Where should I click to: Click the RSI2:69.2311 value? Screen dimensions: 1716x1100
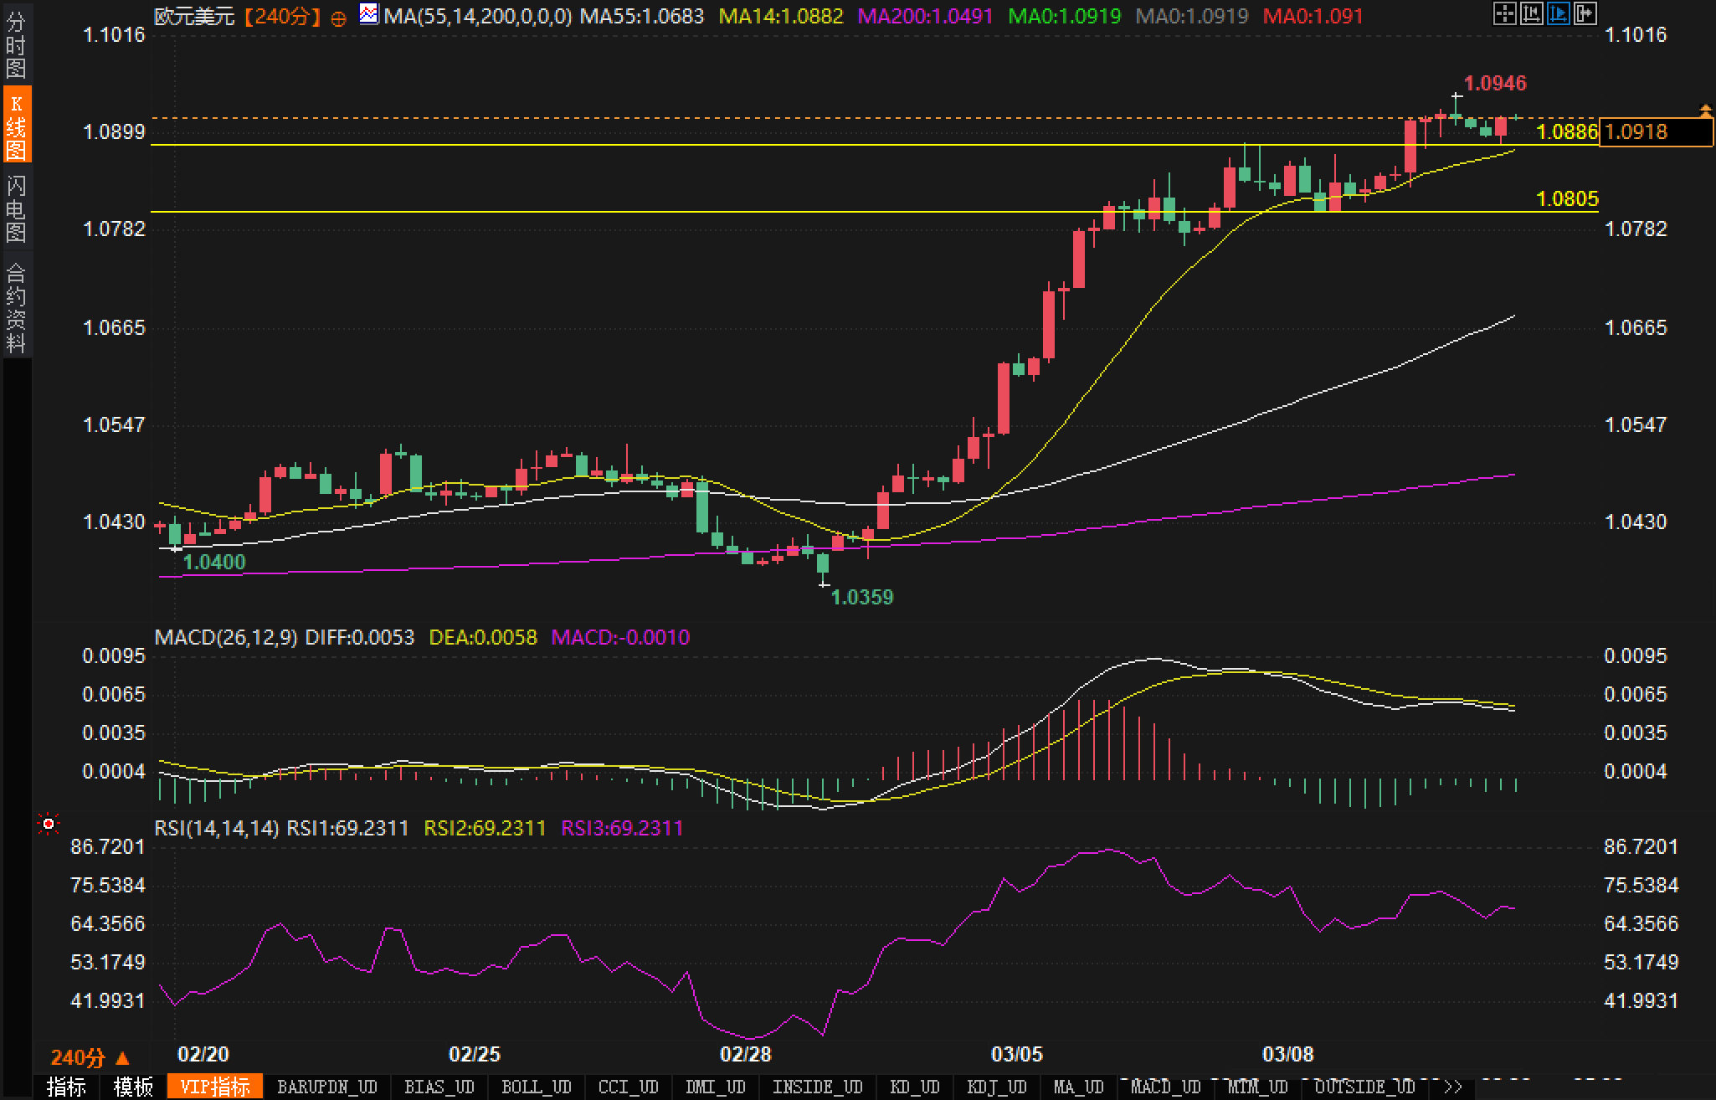(x=485, y=828)
